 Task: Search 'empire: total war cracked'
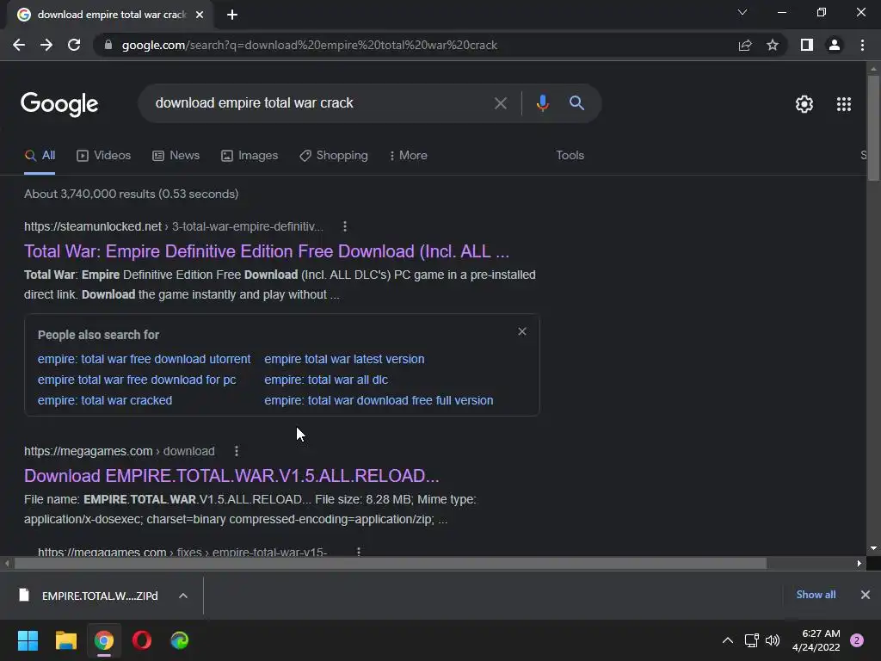[105, 401]
